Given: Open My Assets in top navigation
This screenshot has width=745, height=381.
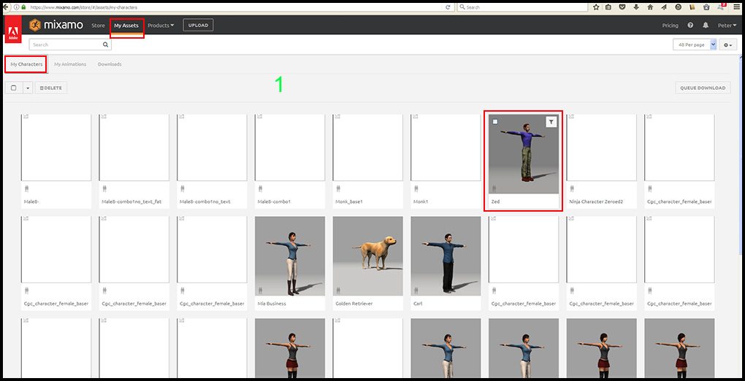Looking at the screenshot, I should coord(126,25).
